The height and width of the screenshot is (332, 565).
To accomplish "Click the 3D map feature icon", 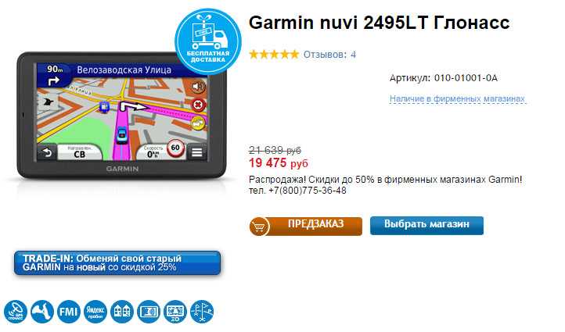I will 175,312.
